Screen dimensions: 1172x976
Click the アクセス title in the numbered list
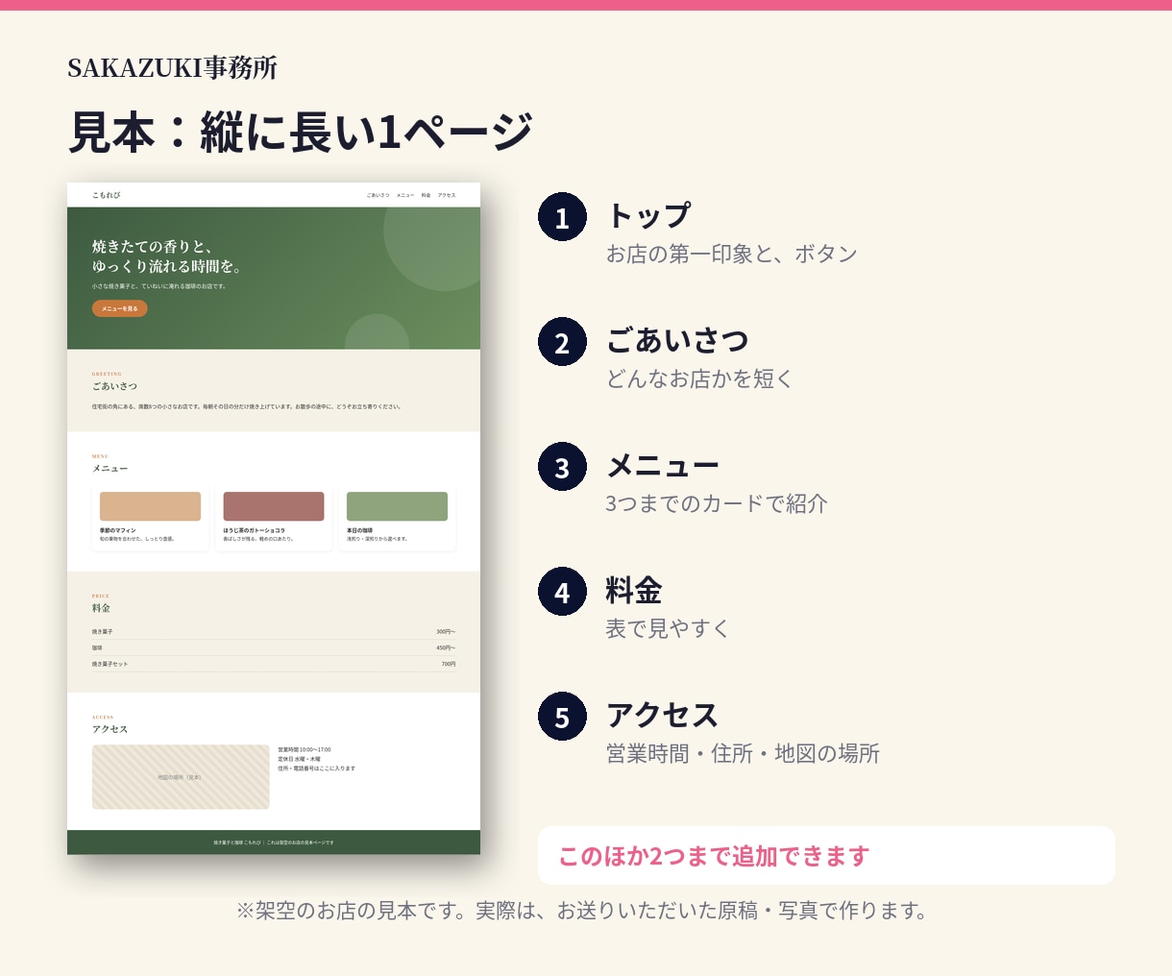click(x=662, y=715)
